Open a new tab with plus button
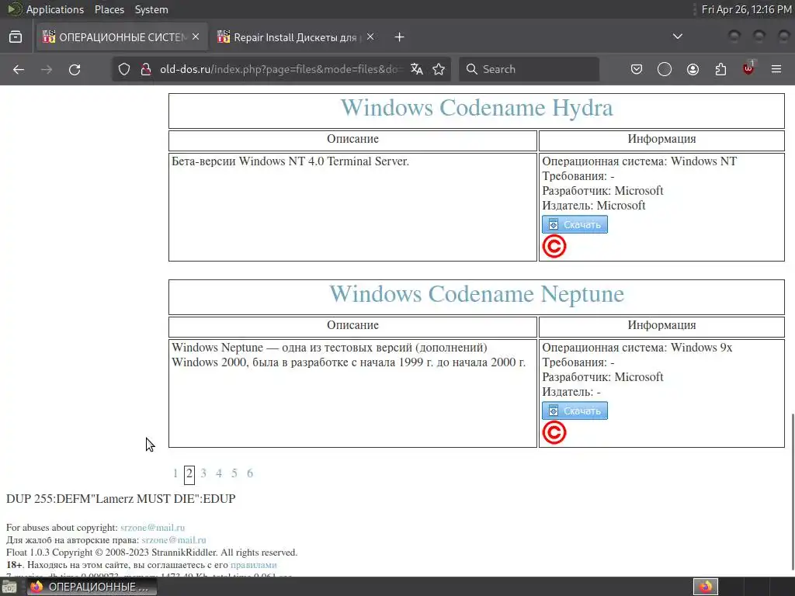Screen dimensions: 795x596 point(400,37)
